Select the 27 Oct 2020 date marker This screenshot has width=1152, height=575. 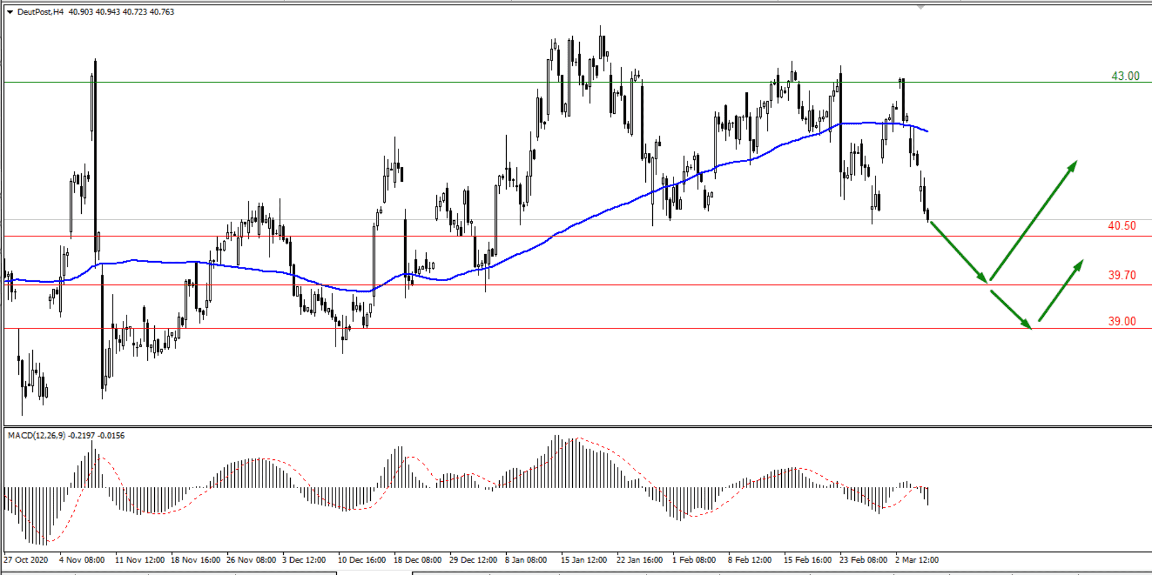26,559
